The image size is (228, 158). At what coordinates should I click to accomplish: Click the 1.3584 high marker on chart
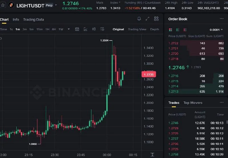(104, 40)
